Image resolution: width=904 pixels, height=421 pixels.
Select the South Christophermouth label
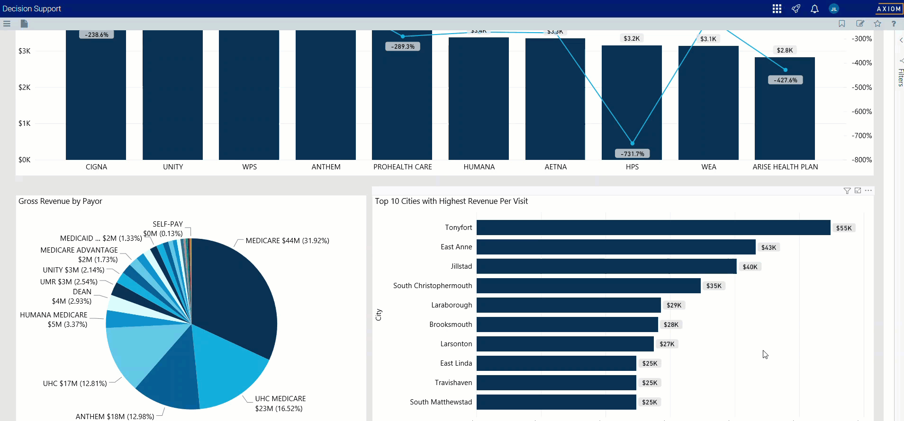coord(433,286)
